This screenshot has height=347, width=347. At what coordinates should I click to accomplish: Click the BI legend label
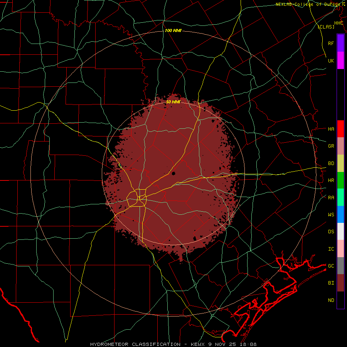coord(331,283)
